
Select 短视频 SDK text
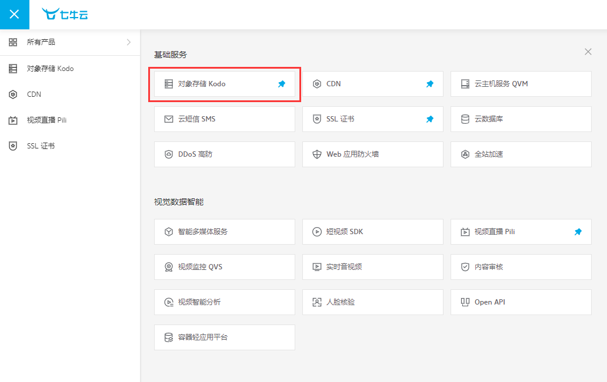click(x=345, y=232)
